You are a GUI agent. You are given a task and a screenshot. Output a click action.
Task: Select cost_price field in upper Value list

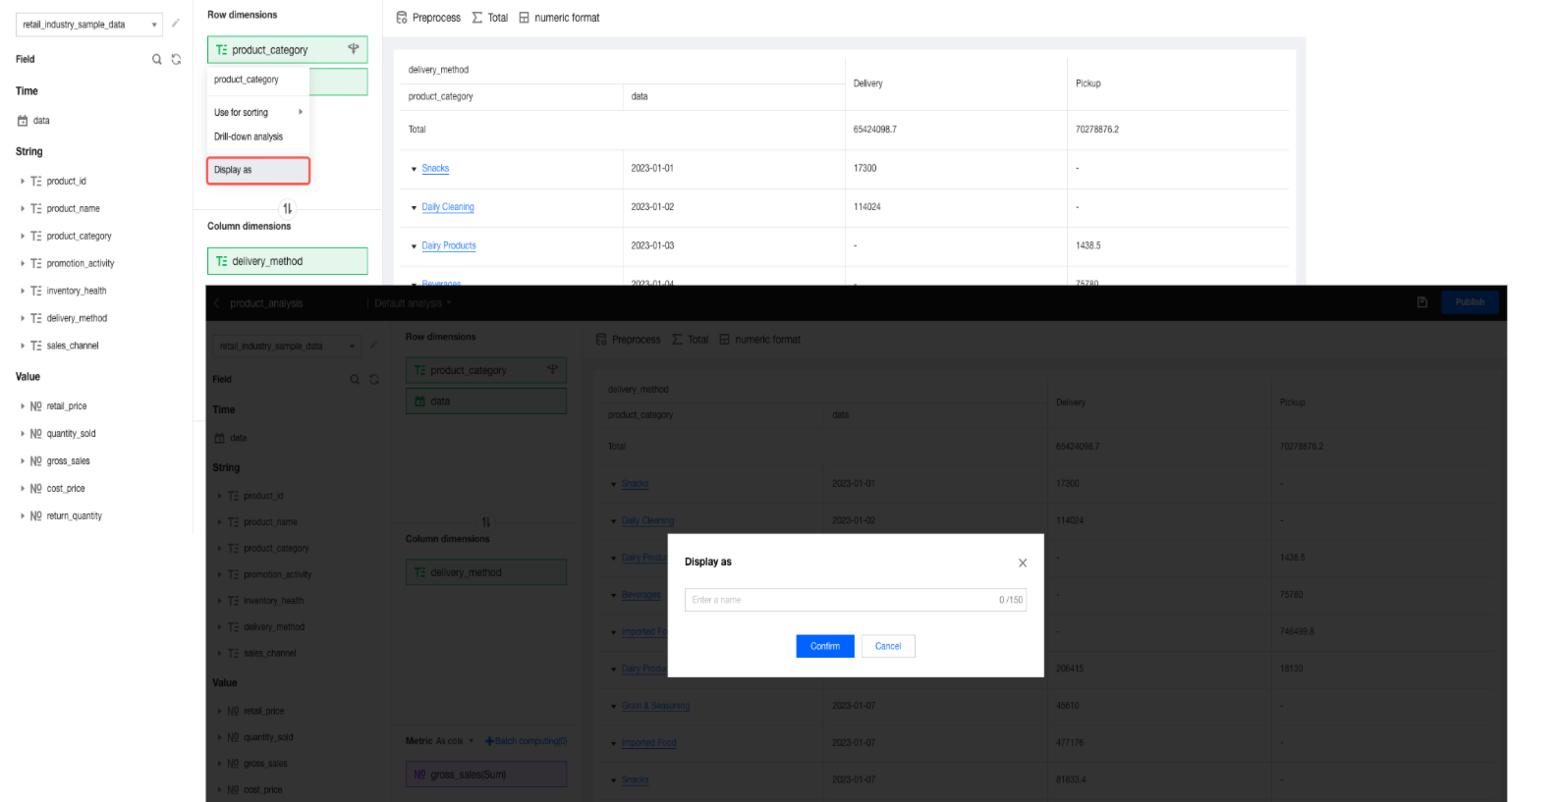66,489
